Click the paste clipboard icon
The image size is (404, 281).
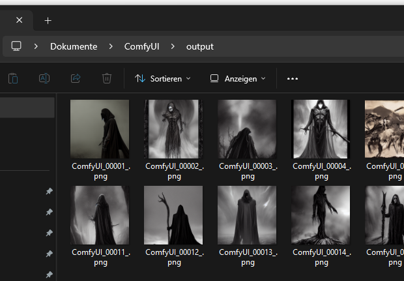[13, 78]
